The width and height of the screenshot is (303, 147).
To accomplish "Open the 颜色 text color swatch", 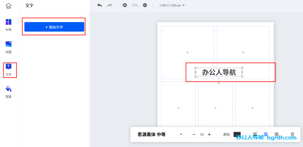I will 237,134.
